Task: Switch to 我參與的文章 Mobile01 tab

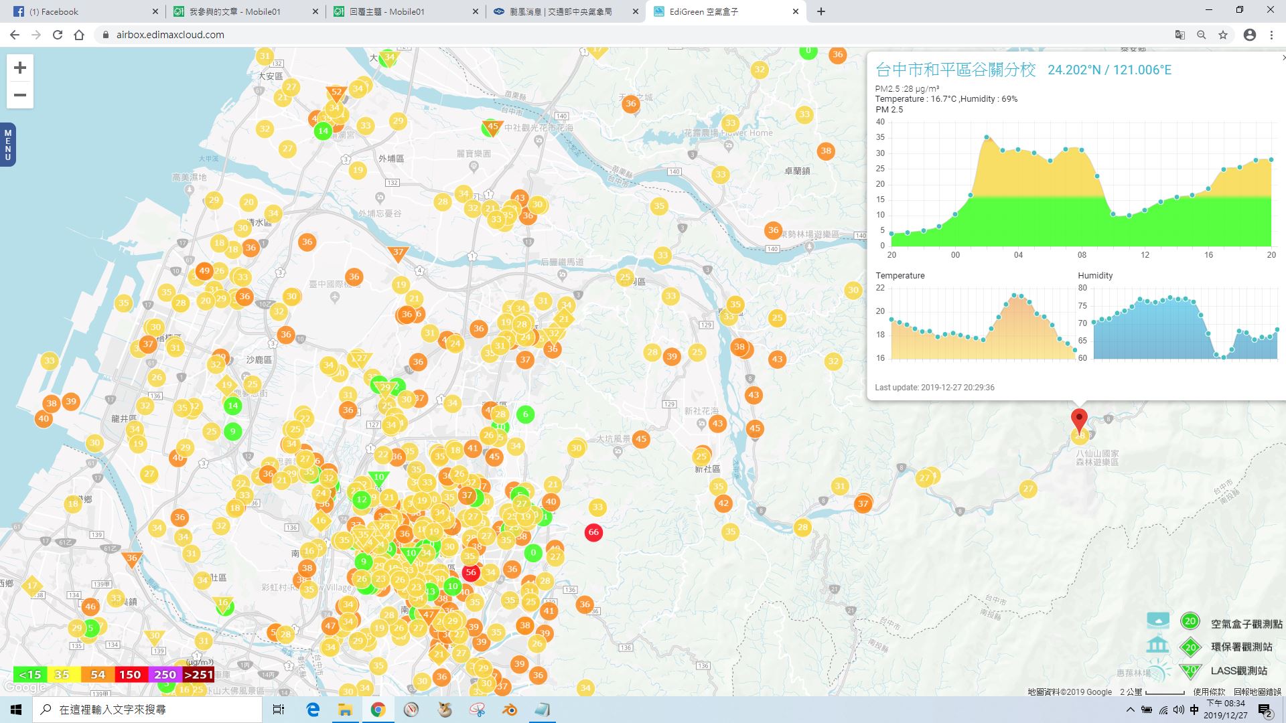Action: 245,11
